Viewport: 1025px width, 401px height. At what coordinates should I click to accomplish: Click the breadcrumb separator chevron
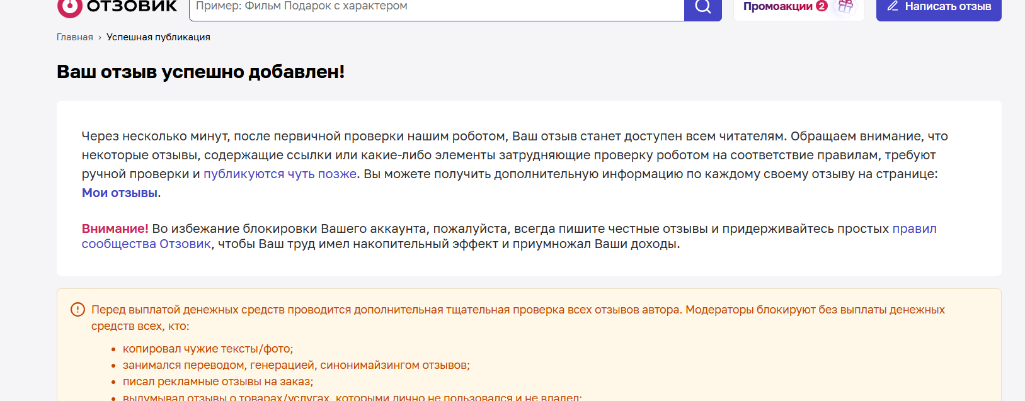(100, 38)
